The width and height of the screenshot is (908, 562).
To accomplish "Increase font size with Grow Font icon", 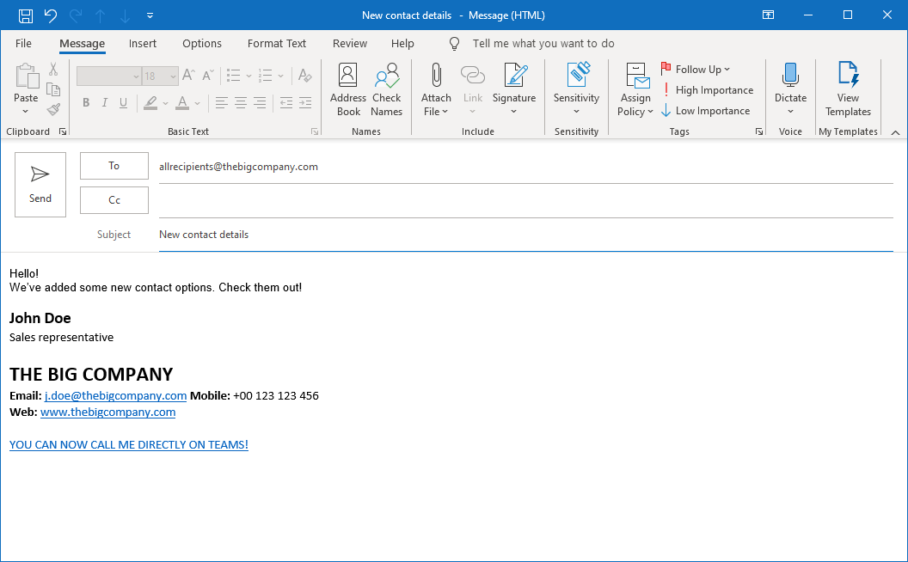I will [x=188, y=76].
